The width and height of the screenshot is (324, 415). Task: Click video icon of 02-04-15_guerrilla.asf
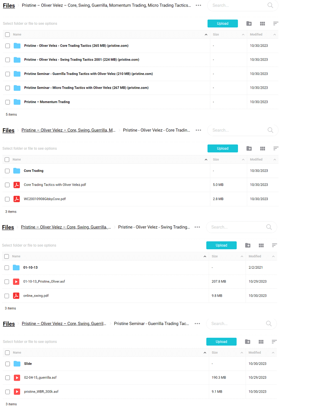(17, 378)
